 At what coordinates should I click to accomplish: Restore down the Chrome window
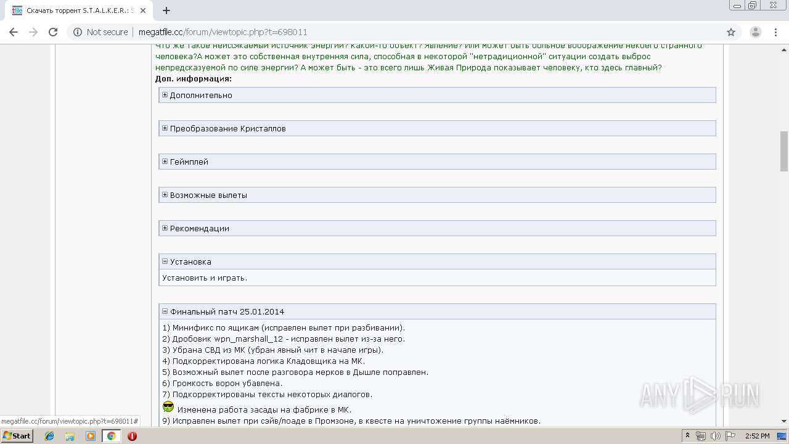[x=753, y=6]
